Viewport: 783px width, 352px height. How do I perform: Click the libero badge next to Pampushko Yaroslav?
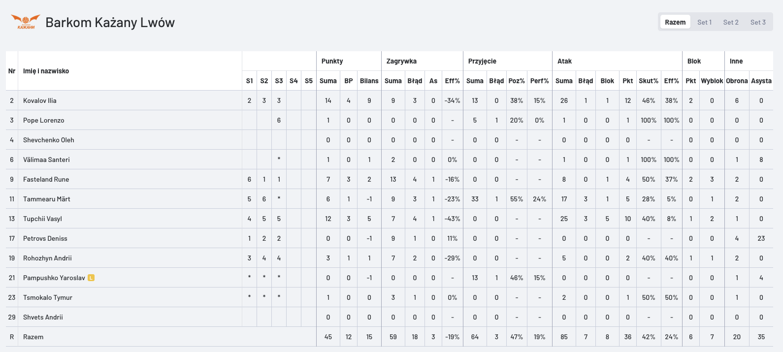(91, 278)
